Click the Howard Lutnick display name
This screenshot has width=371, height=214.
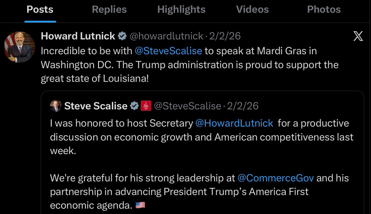[78, 36]
